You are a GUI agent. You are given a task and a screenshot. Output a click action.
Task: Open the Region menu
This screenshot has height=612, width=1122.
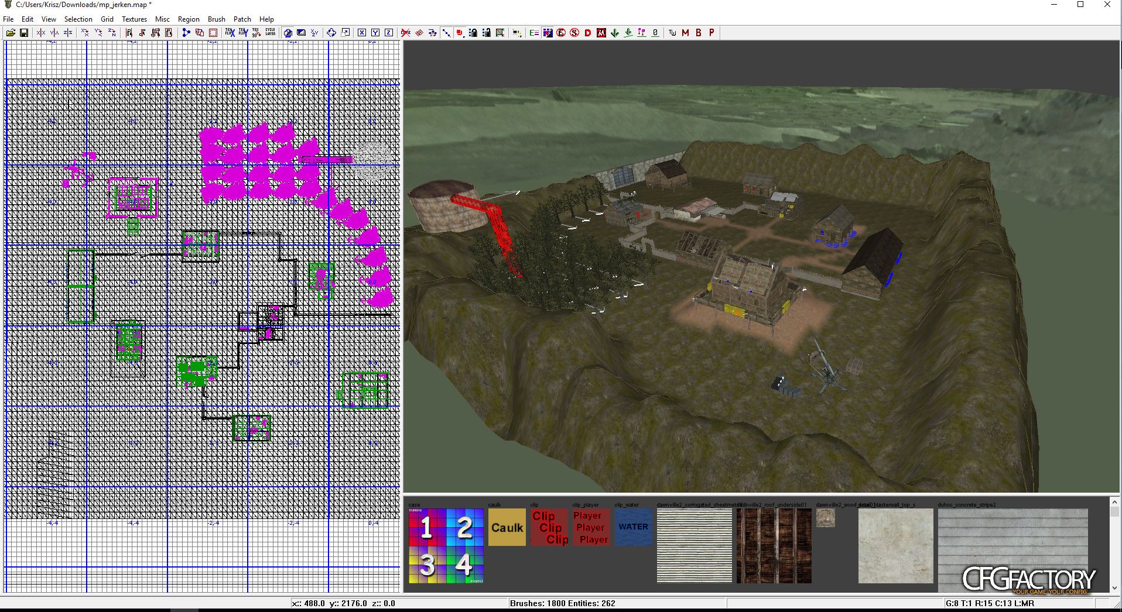tap(189, 19)
